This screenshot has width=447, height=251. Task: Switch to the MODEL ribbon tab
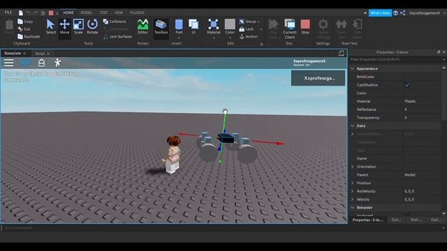[x=87, y=13]
